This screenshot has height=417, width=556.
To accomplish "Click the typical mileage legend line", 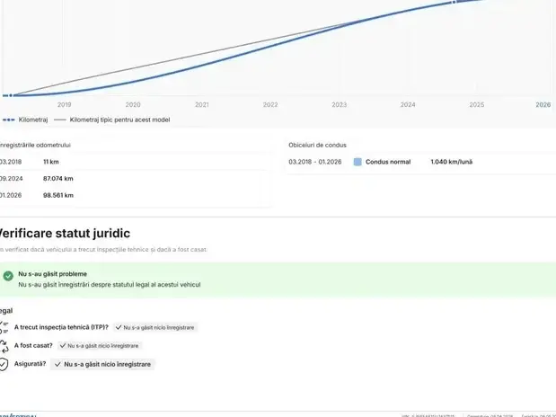I will 60,120.
